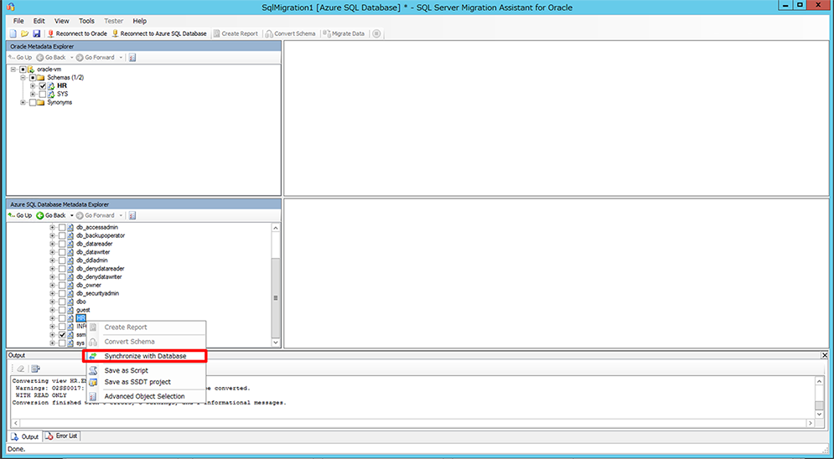Image resolution: width=834 pixels, height=459 pixels.
Task: Open the Tools menu
Action: point(86,21)
